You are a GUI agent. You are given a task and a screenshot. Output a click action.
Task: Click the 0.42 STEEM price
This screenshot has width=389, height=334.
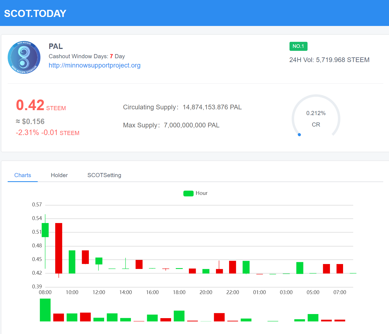[x=41, y=105]
